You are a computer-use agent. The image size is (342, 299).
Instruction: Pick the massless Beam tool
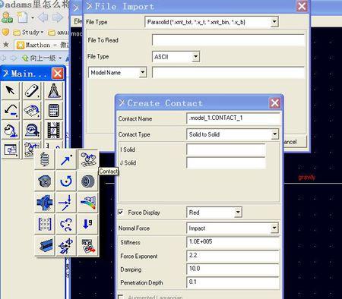coord(44,246)
